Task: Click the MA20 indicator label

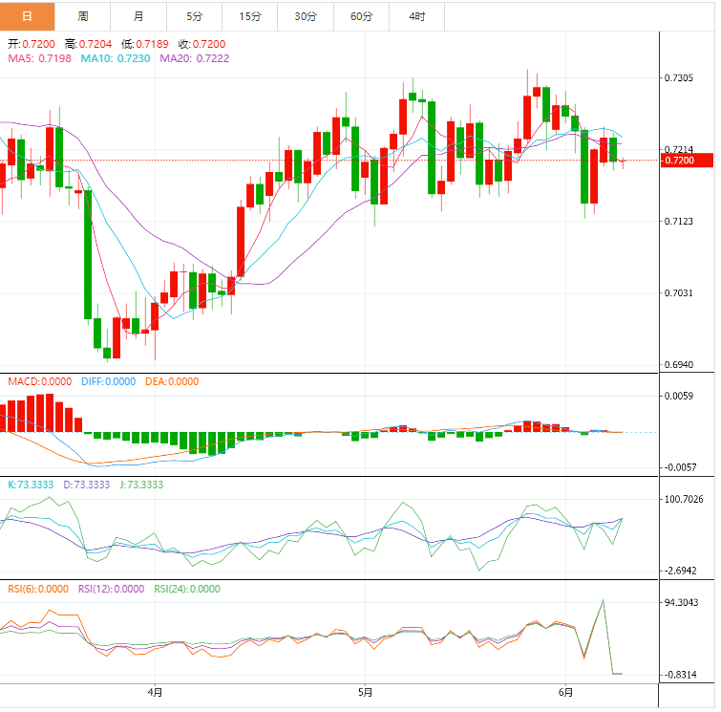Action: pos(194,58)
